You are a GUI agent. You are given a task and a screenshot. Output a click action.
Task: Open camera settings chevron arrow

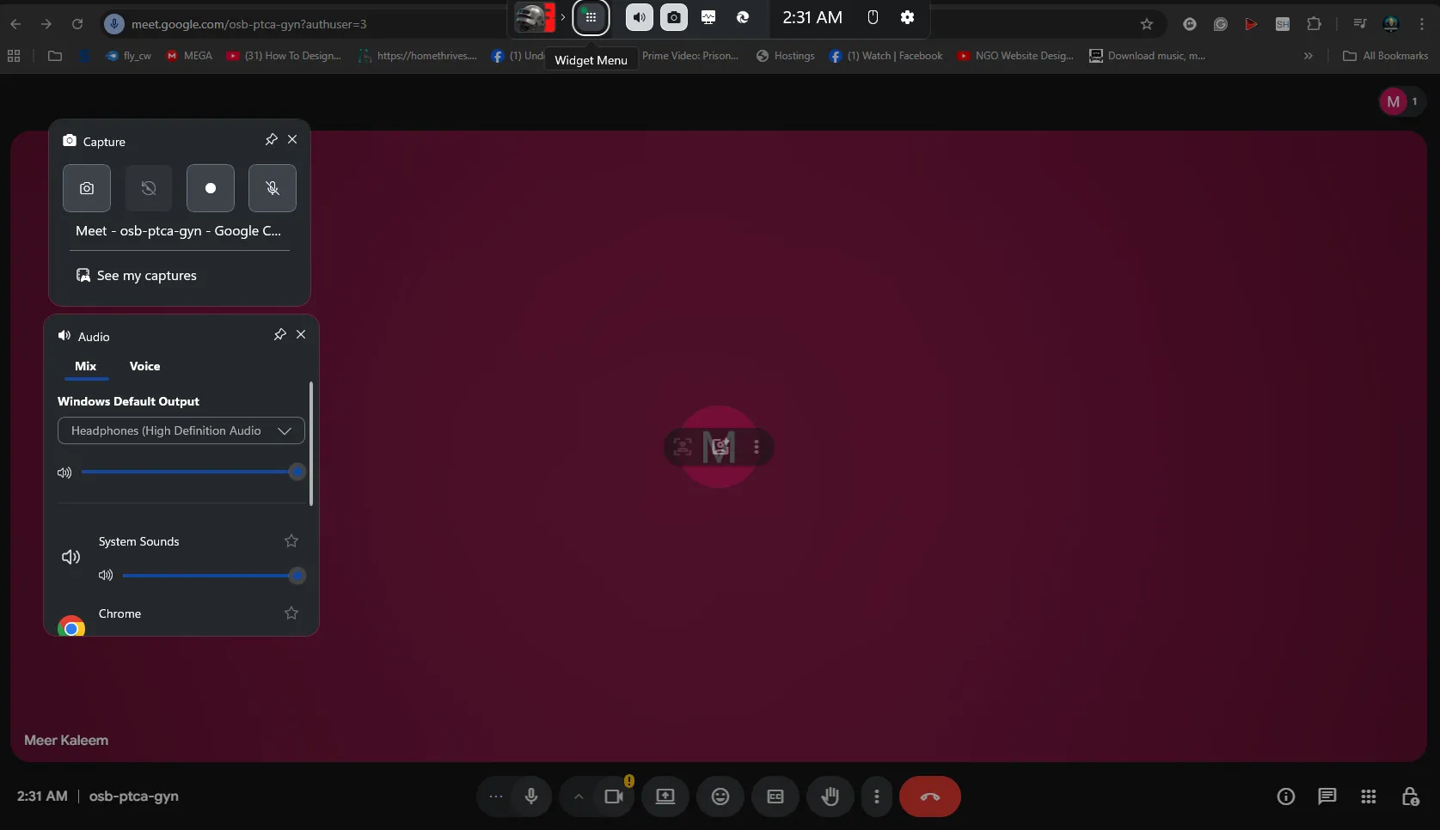tap(579, 796)
